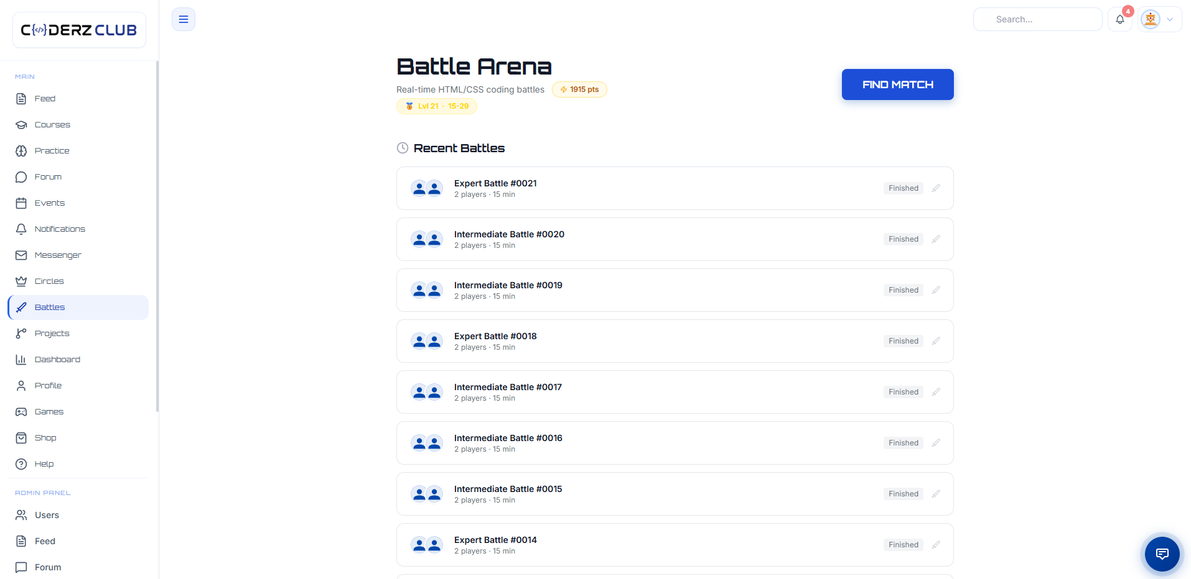Click the Admin Panel Feed icon

click(21, 541)
